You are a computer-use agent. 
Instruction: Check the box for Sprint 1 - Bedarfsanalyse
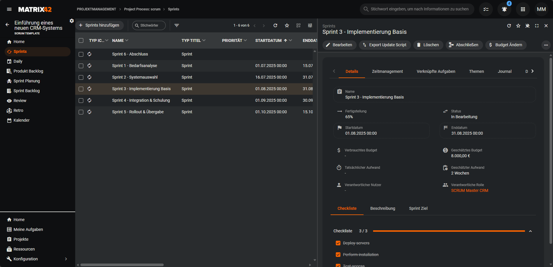click(x=81, y=66)
